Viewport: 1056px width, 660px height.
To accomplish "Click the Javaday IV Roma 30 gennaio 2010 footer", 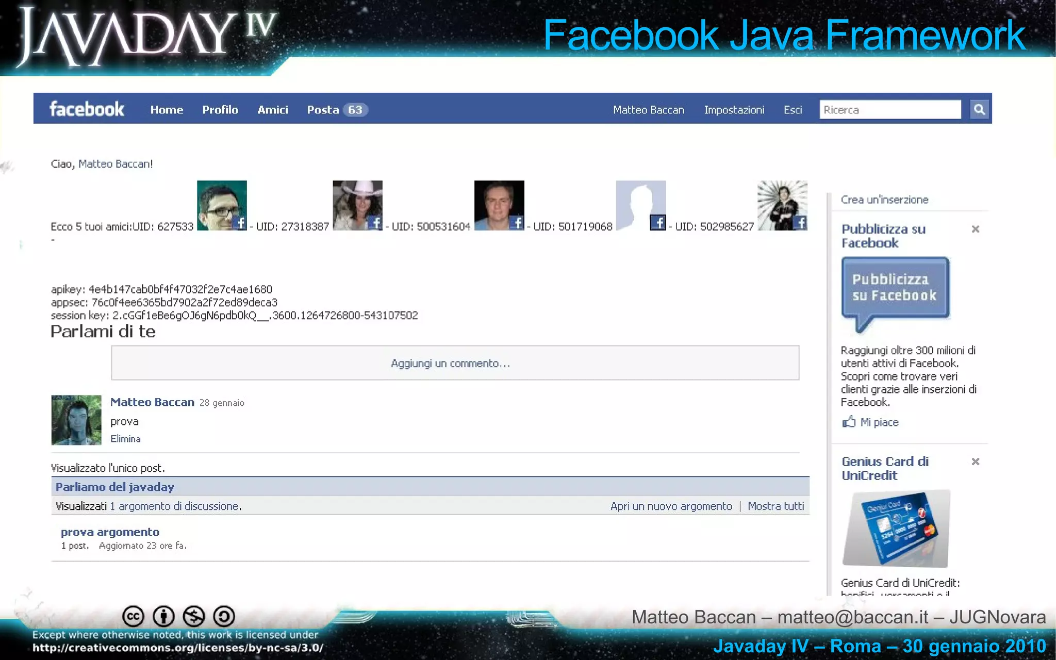I will (880, 646).
